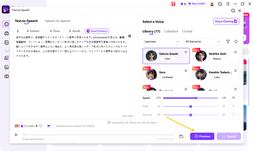Open Voice Cloning AI
Viewport: 254px width, 151px height.
(226, 21)
